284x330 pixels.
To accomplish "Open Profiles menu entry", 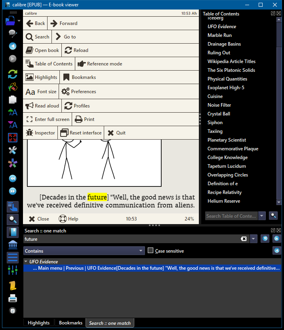I will [77, 106].
